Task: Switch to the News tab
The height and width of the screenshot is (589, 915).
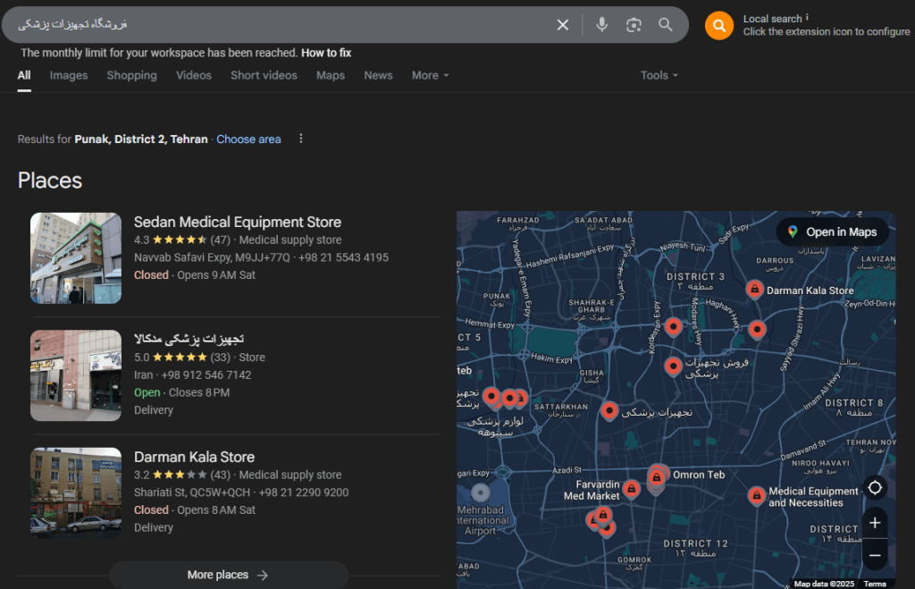Action: click(x=378, y=75)
